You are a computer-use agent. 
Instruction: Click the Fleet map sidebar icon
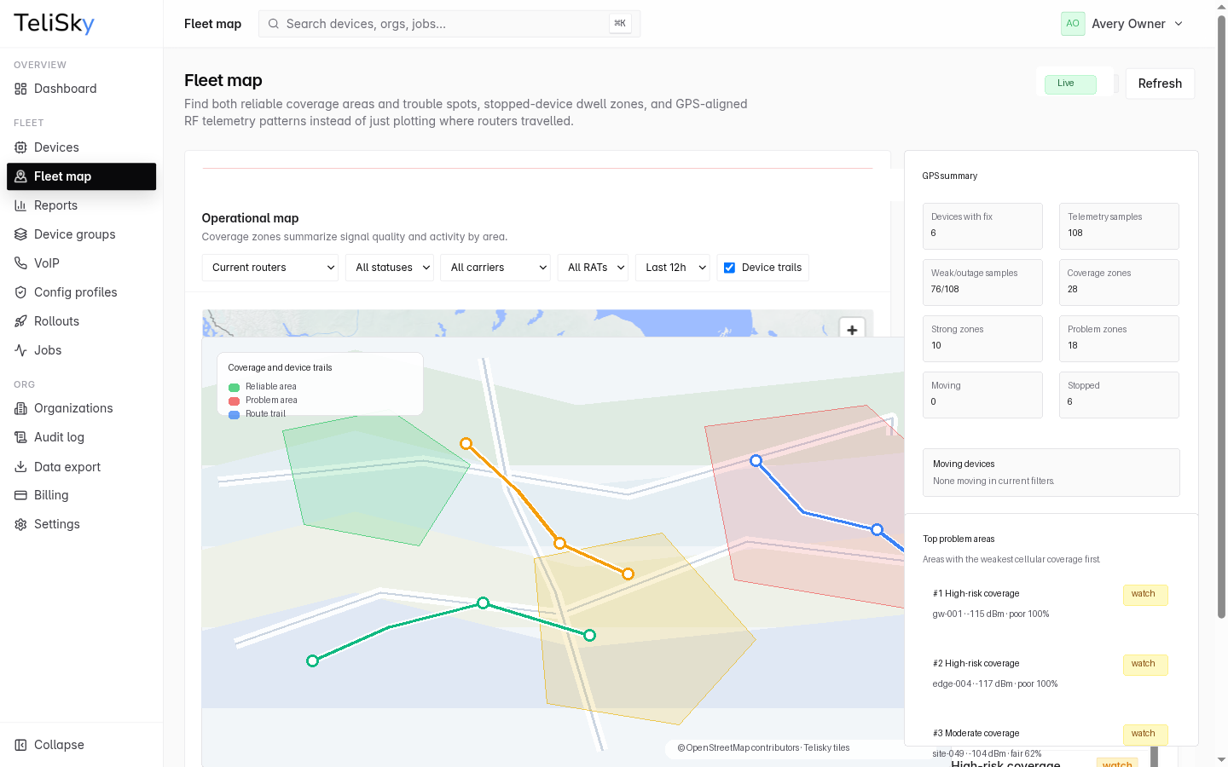click(x=20, y=176)
